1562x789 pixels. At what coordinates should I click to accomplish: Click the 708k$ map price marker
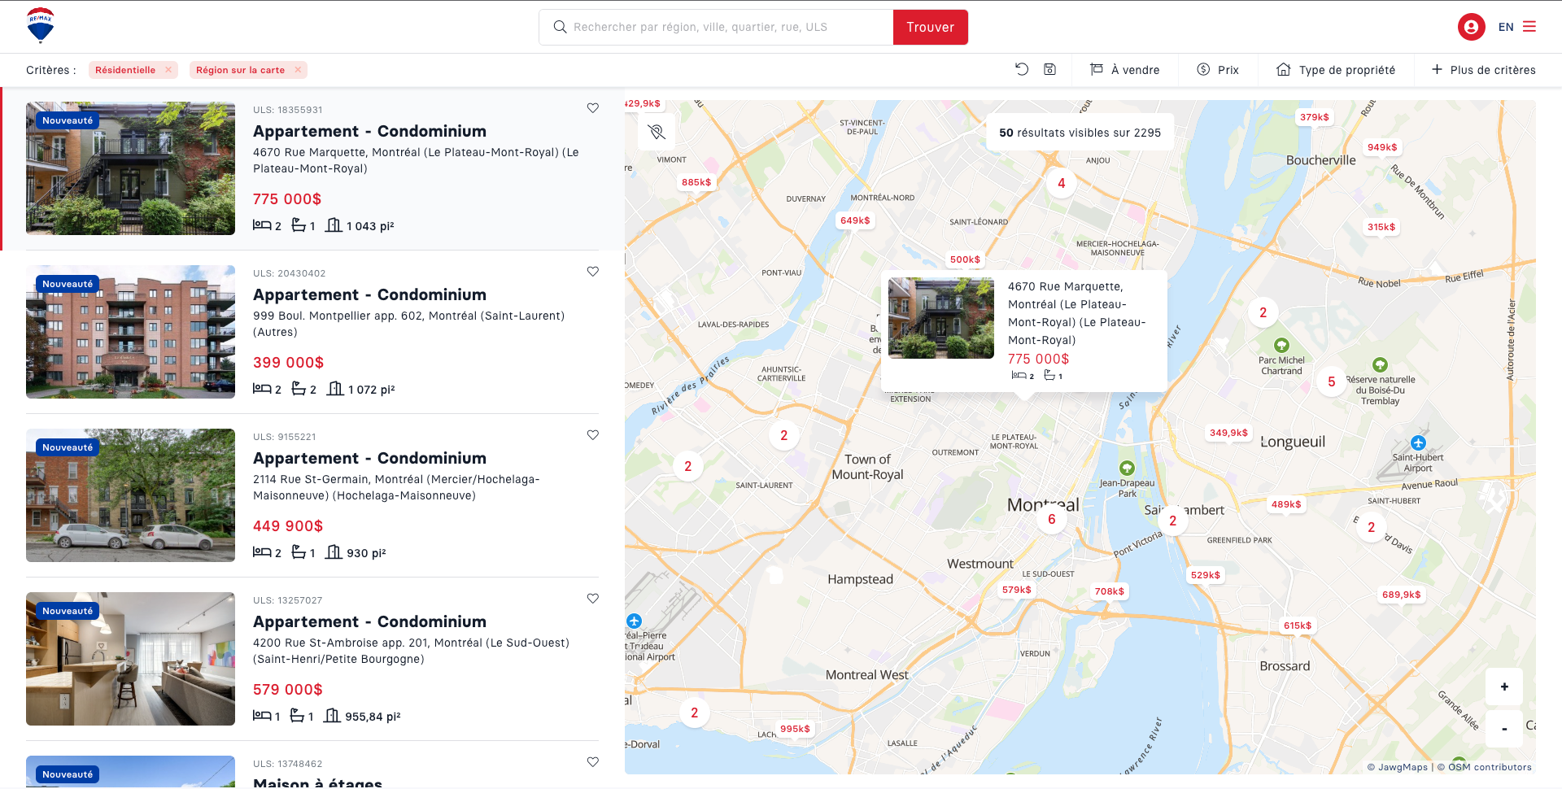click(1109, 591)
